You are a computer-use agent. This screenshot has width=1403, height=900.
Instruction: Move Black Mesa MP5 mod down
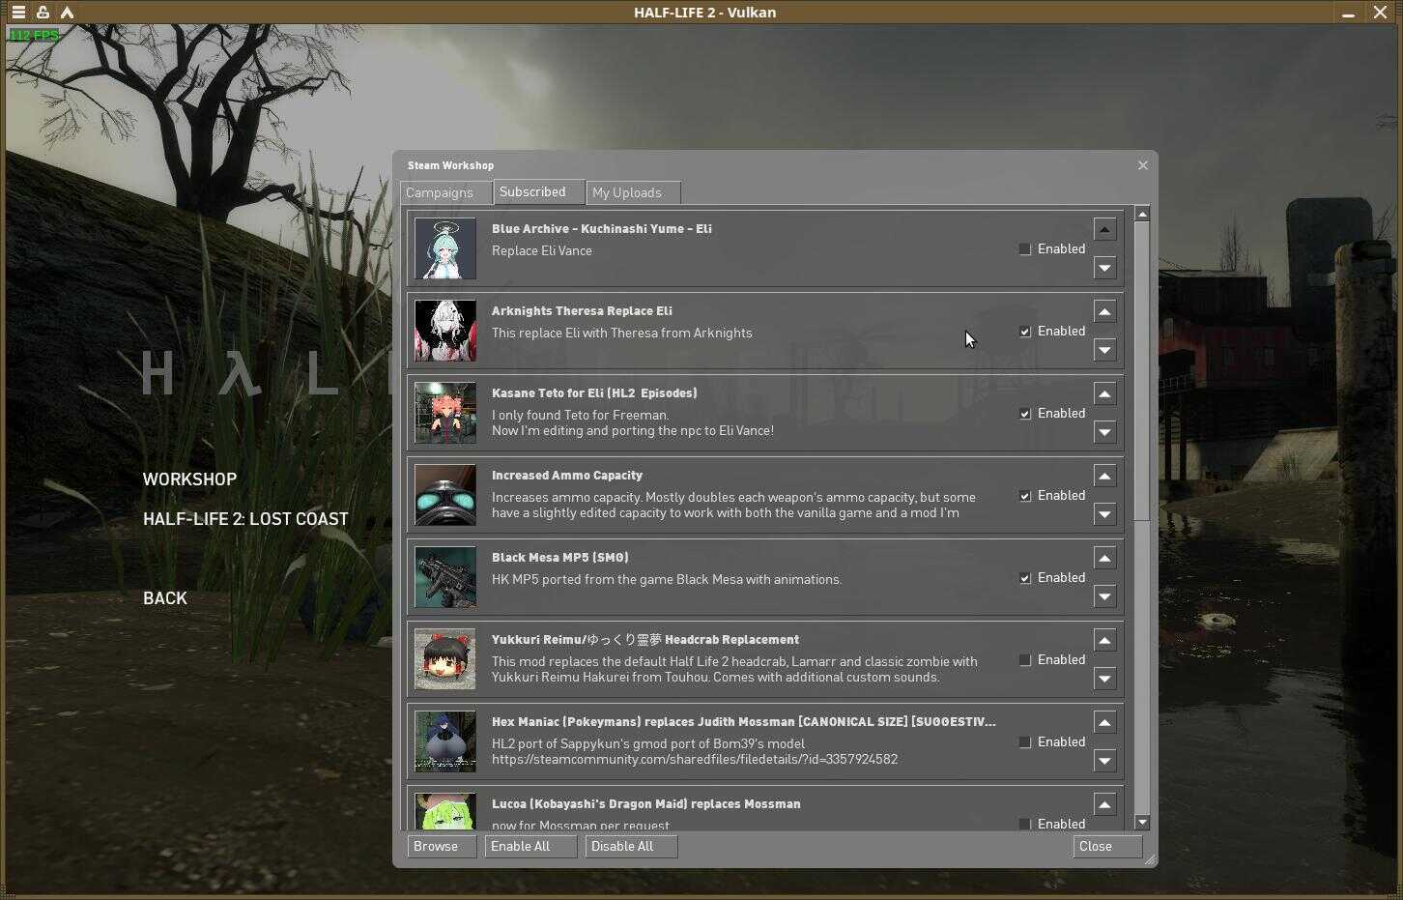coord(1104,596)
